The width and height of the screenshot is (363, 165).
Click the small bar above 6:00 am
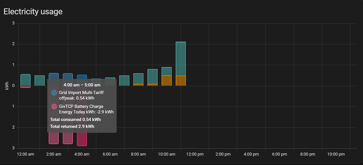tap(110, 79)
